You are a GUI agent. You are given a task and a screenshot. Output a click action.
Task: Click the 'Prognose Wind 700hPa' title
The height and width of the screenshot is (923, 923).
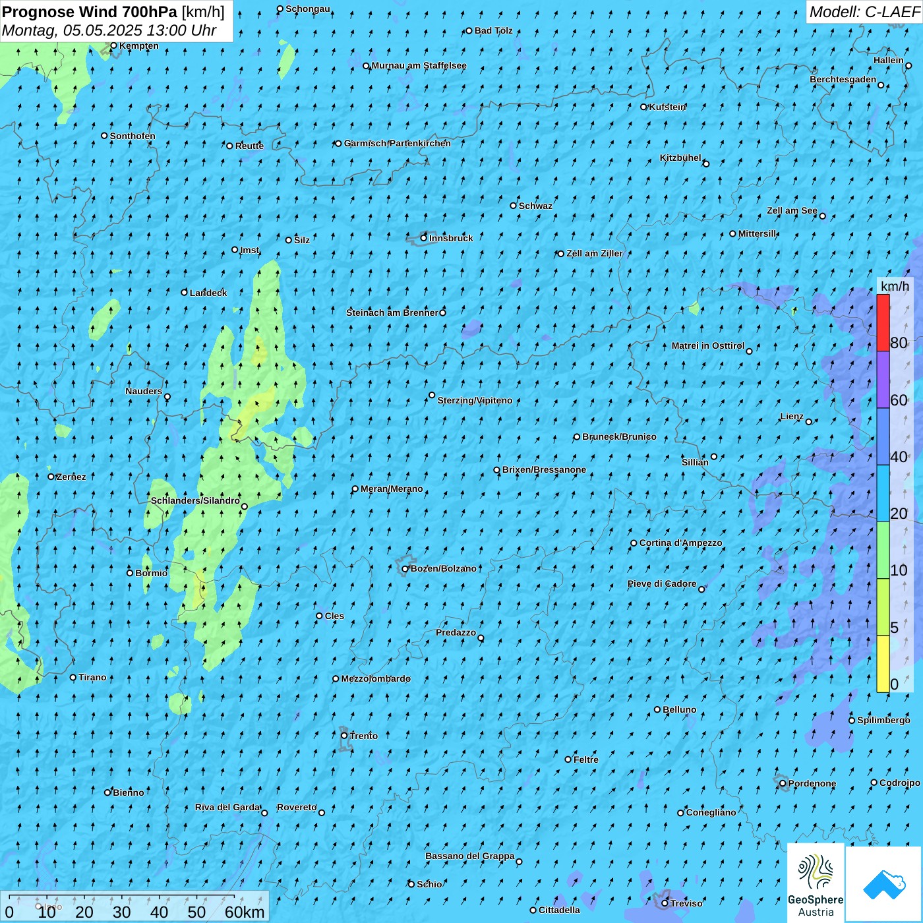click(90, 12)
